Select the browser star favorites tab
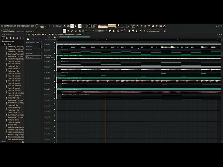223x167 pixels. pyautogui.click(x=21, y=38)
